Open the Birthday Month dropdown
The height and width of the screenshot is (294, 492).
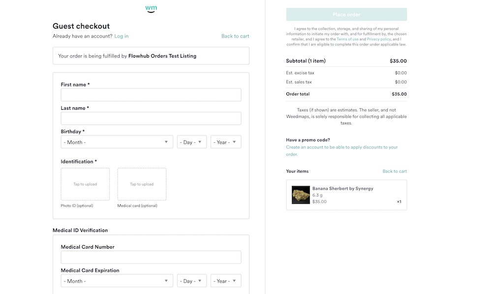[x=117, y=142]
